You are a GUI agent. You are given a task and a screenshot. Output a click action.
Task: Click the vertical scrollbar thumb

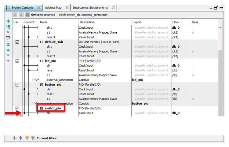click(220, 83)
